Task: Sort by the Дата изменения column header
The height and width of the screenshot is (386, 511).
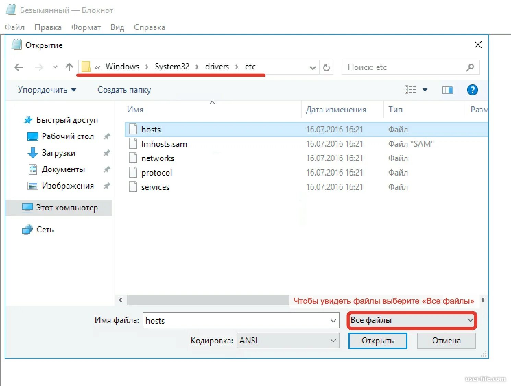Action: pos(336,110)
